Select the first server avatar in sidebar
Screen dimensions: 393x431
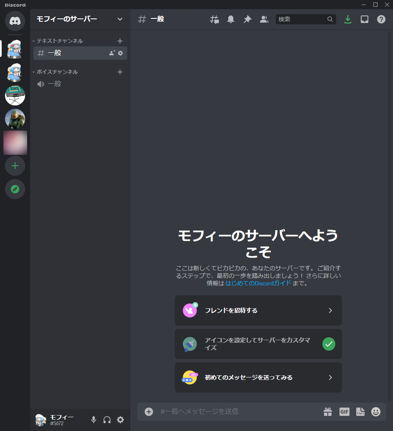pos(15,49)
